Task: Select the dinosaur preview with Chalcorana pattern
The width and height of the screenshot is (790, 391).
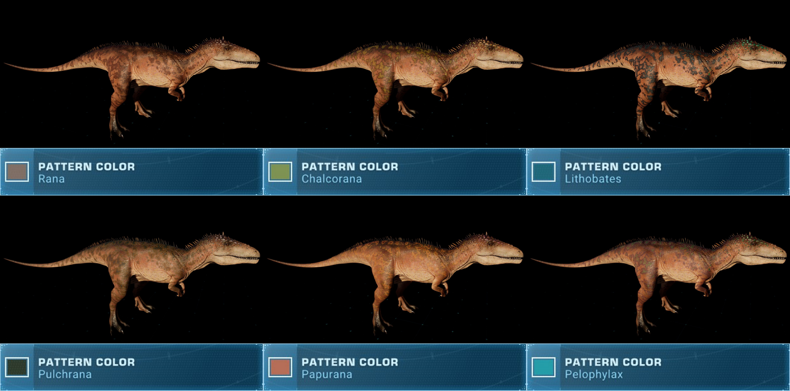Action: (395, 87)
